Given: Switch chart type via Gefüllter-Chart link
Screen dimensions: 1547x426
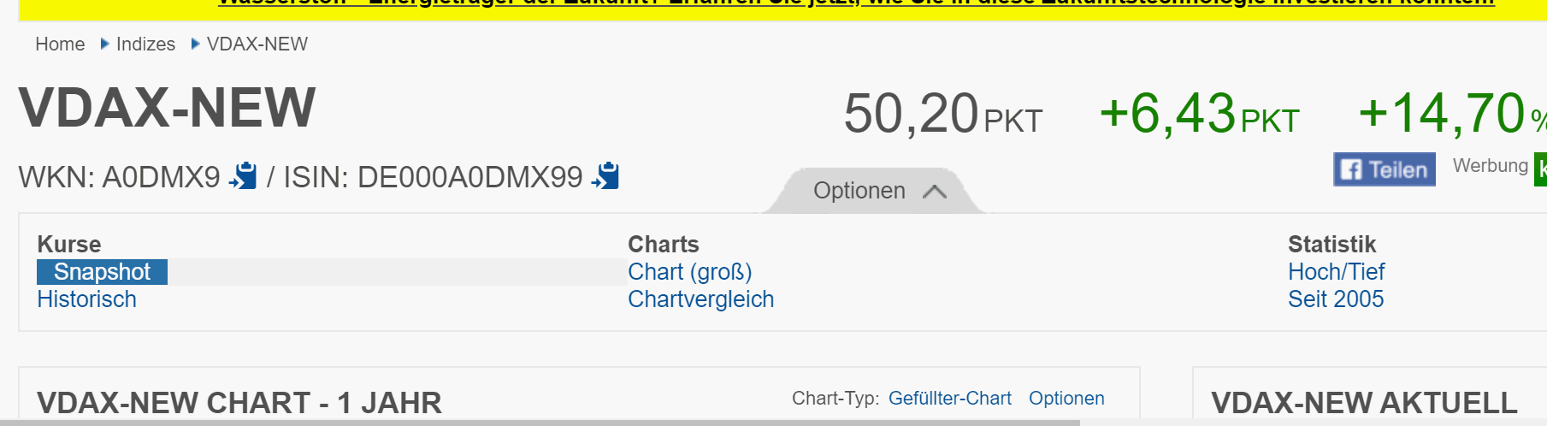Looking at the screenshot, I should tap(949, 399).
